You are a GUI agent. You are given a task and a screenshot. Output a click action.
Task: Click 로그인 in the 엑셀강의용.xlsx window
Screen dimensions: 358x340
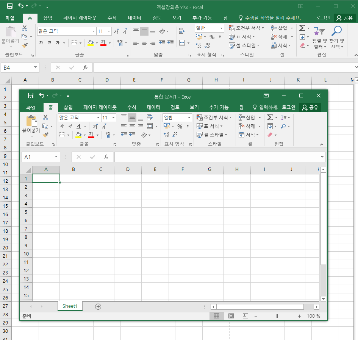(323, 18)
